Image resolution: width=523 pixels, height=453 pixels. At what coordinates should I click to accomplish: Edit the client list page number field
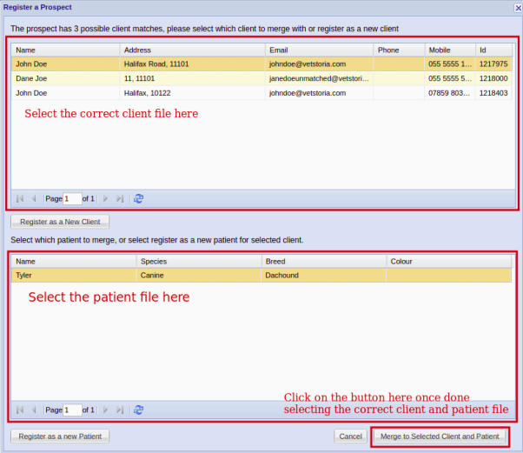click(72, 198)
